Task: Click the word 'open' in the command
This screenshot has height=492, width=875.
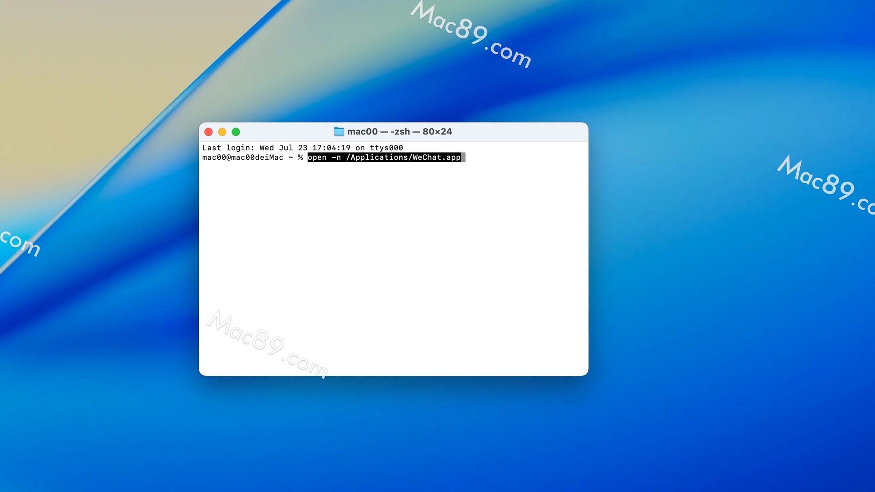Action: pyautogui.click(x=317, y=157)
